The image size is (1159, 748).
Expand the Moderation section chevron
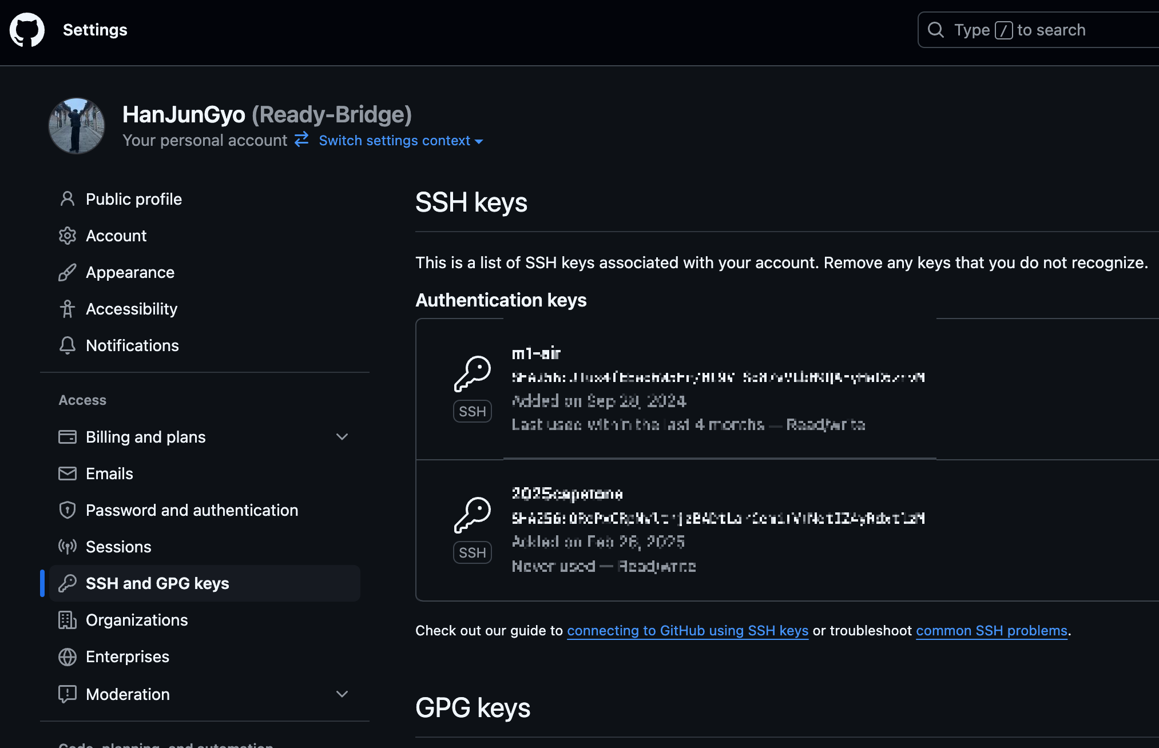pyautogui.click(x=342, y=694)
